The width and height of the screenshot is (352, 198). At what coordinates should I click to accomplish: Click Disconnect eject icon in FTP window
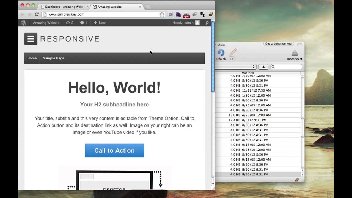pos(295,55)
